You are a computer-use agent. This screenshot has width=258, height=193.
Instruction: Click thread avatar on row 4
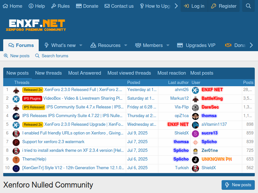(x=16, y=116)
